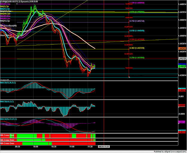Click the topmost MA Cross Over label
The image size is (187, 153).
[7, 135]
